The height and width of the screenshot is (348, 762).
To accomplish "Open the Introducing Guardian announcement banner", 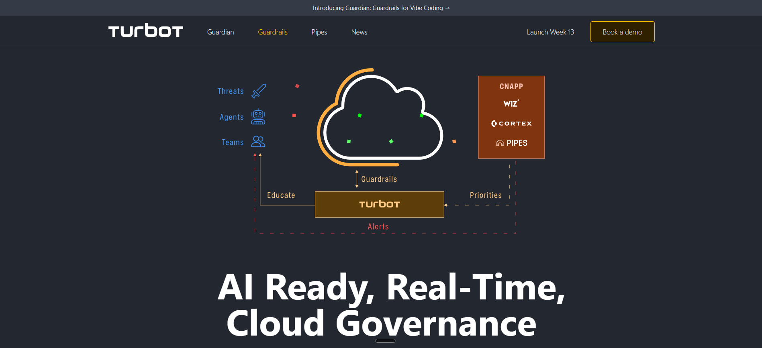I will coord(381,8).
